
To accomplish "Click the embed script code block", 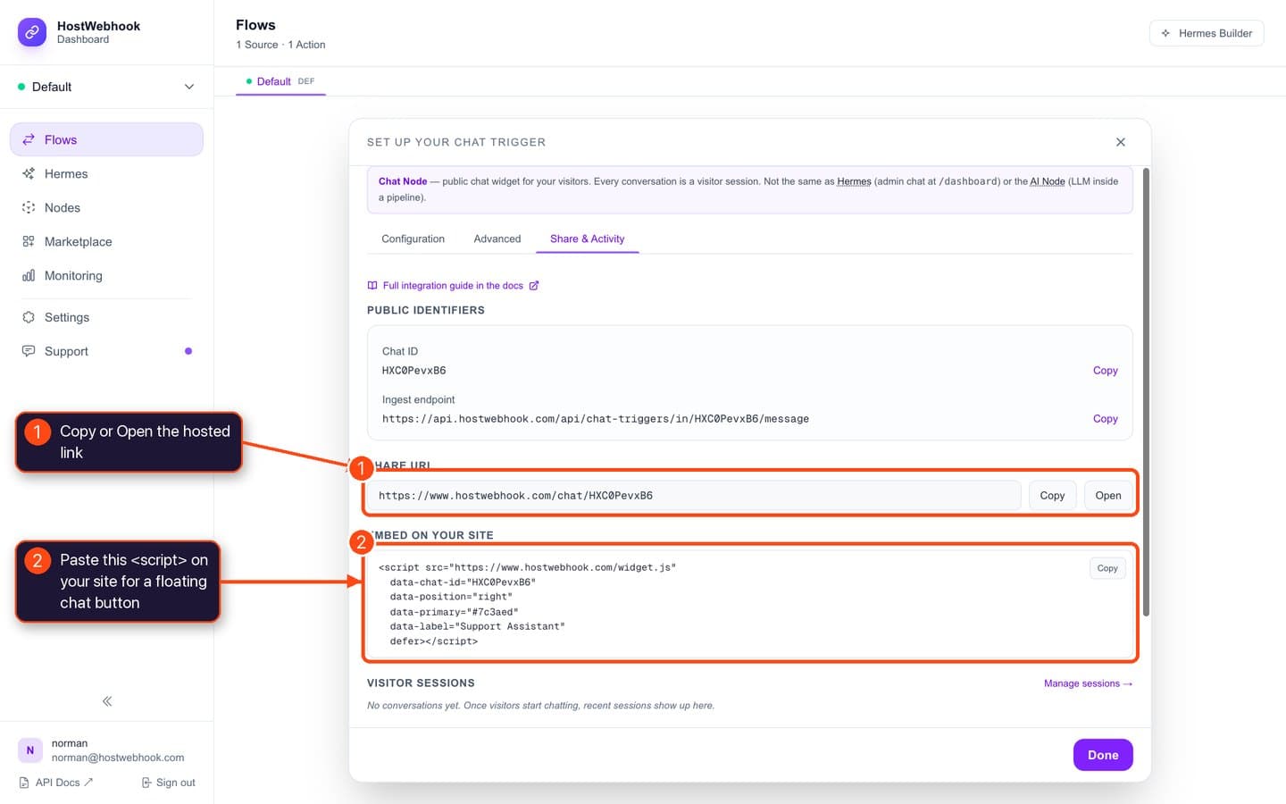I will click(x=750, y=604).
